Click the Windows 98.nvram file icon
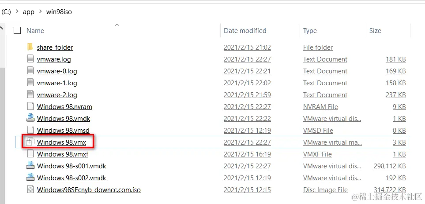This screenshot has width=425, height=204. [30, 106]
